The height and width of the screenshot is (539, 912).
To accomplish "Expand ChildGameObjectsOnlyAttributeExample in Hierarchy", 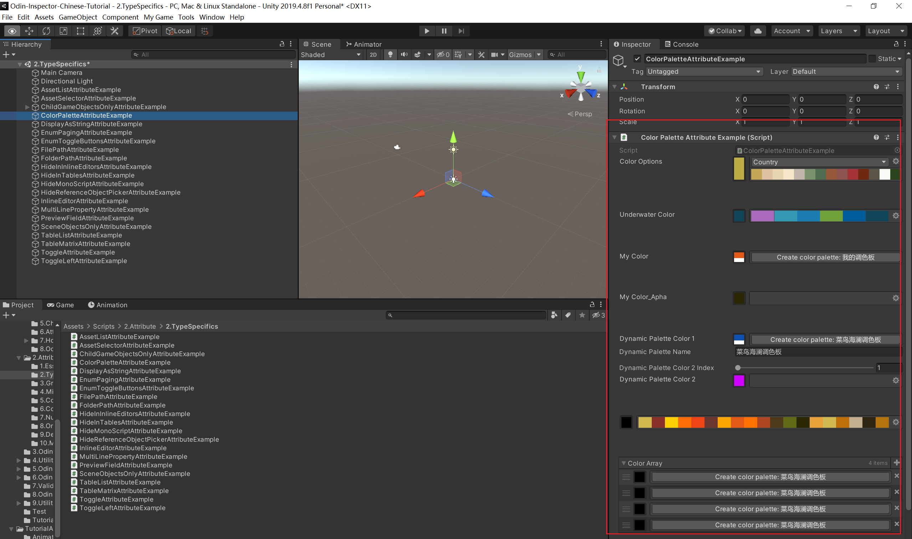I will 27,107.
